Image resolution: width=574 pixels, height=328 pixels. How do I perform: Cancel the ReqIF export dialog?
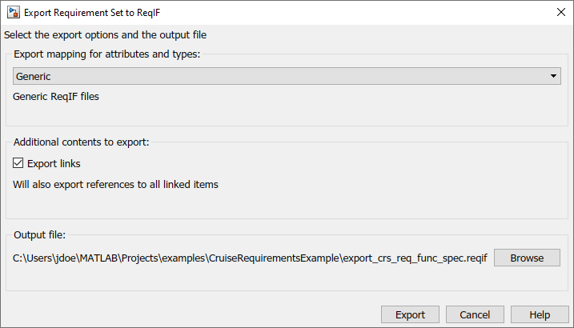[475, 314]
